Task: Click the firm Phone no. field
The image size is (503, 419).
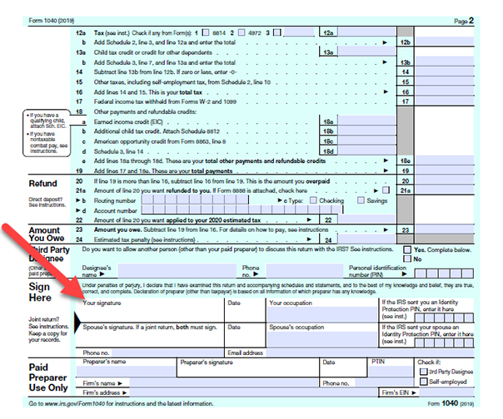Action: tap(384, 382)
